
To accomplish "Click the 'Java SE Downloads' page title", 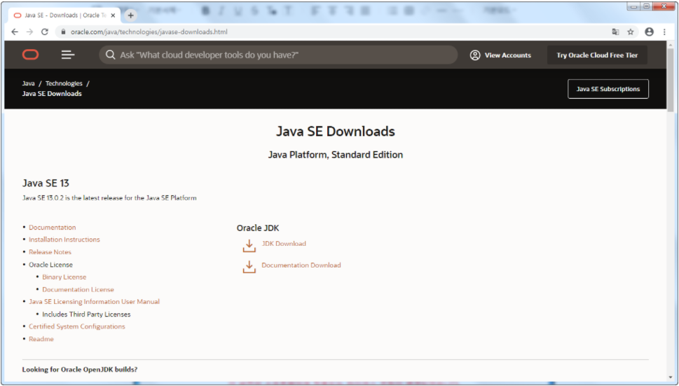I will [336, 131].
